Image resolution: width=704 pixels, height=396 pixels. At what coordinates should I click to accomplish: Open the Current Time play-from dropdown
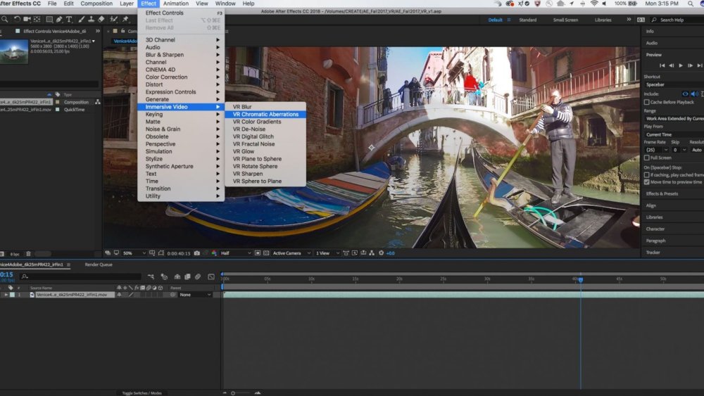674,134
